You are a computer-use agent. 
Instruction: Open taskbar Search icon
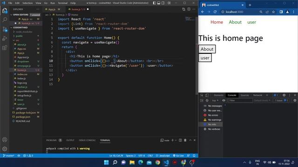click(x=115, y=162)
